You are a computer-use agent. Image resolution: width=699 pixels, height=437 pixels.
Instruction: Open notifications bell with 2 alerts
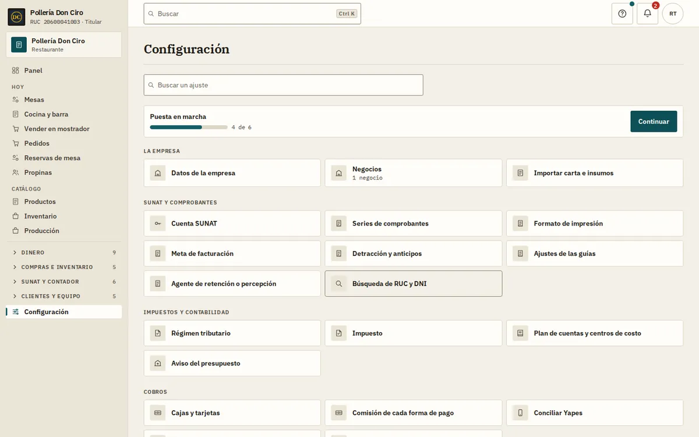point(647,13)
